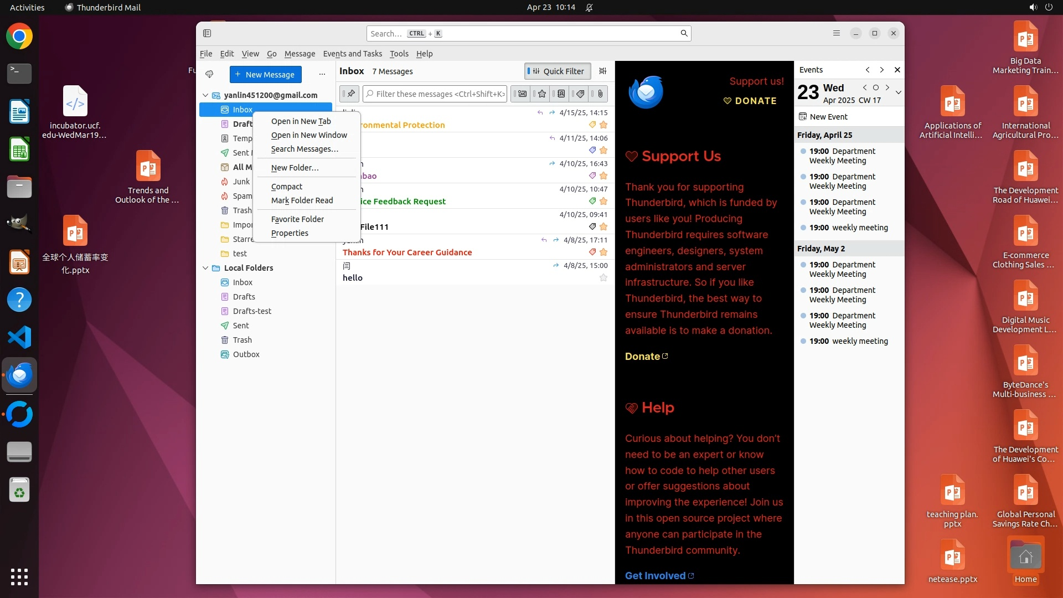The height and width of the screenshot is (598, 1063).
Task: Collapse the yanlin451200@gmail.com account tree
Action: [205, 95]
